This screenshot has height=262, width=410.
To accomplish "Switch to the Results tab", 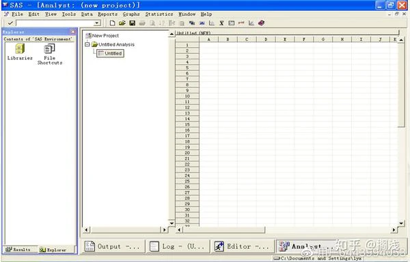I will tap(18, 250).
